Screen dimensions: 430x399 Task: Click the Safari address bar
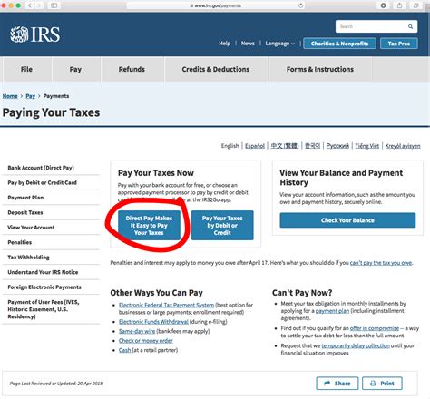216,5
